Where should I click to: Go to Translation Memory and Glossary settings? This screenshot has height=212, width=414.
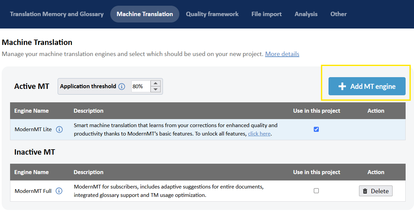tap(56, 14)
